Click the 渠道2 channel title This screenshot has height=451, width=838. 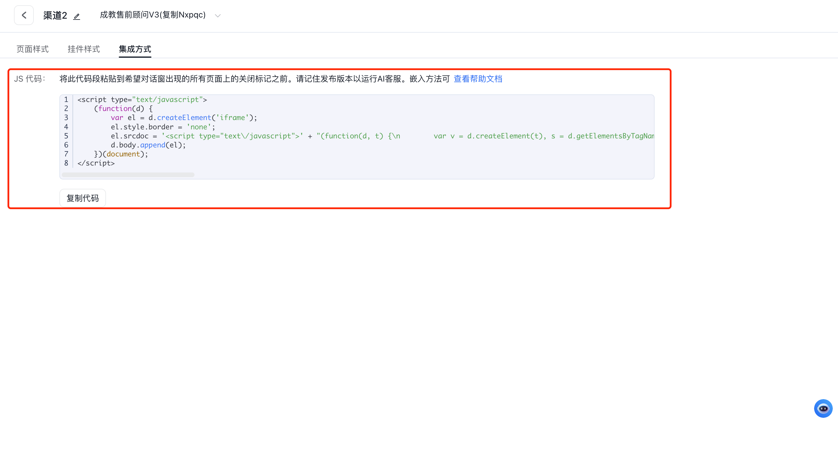coord(55,16)
